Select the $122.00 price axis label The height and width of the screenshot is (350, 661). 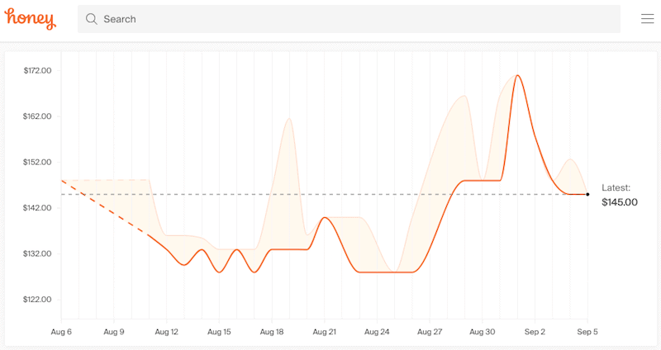(37, 300)
